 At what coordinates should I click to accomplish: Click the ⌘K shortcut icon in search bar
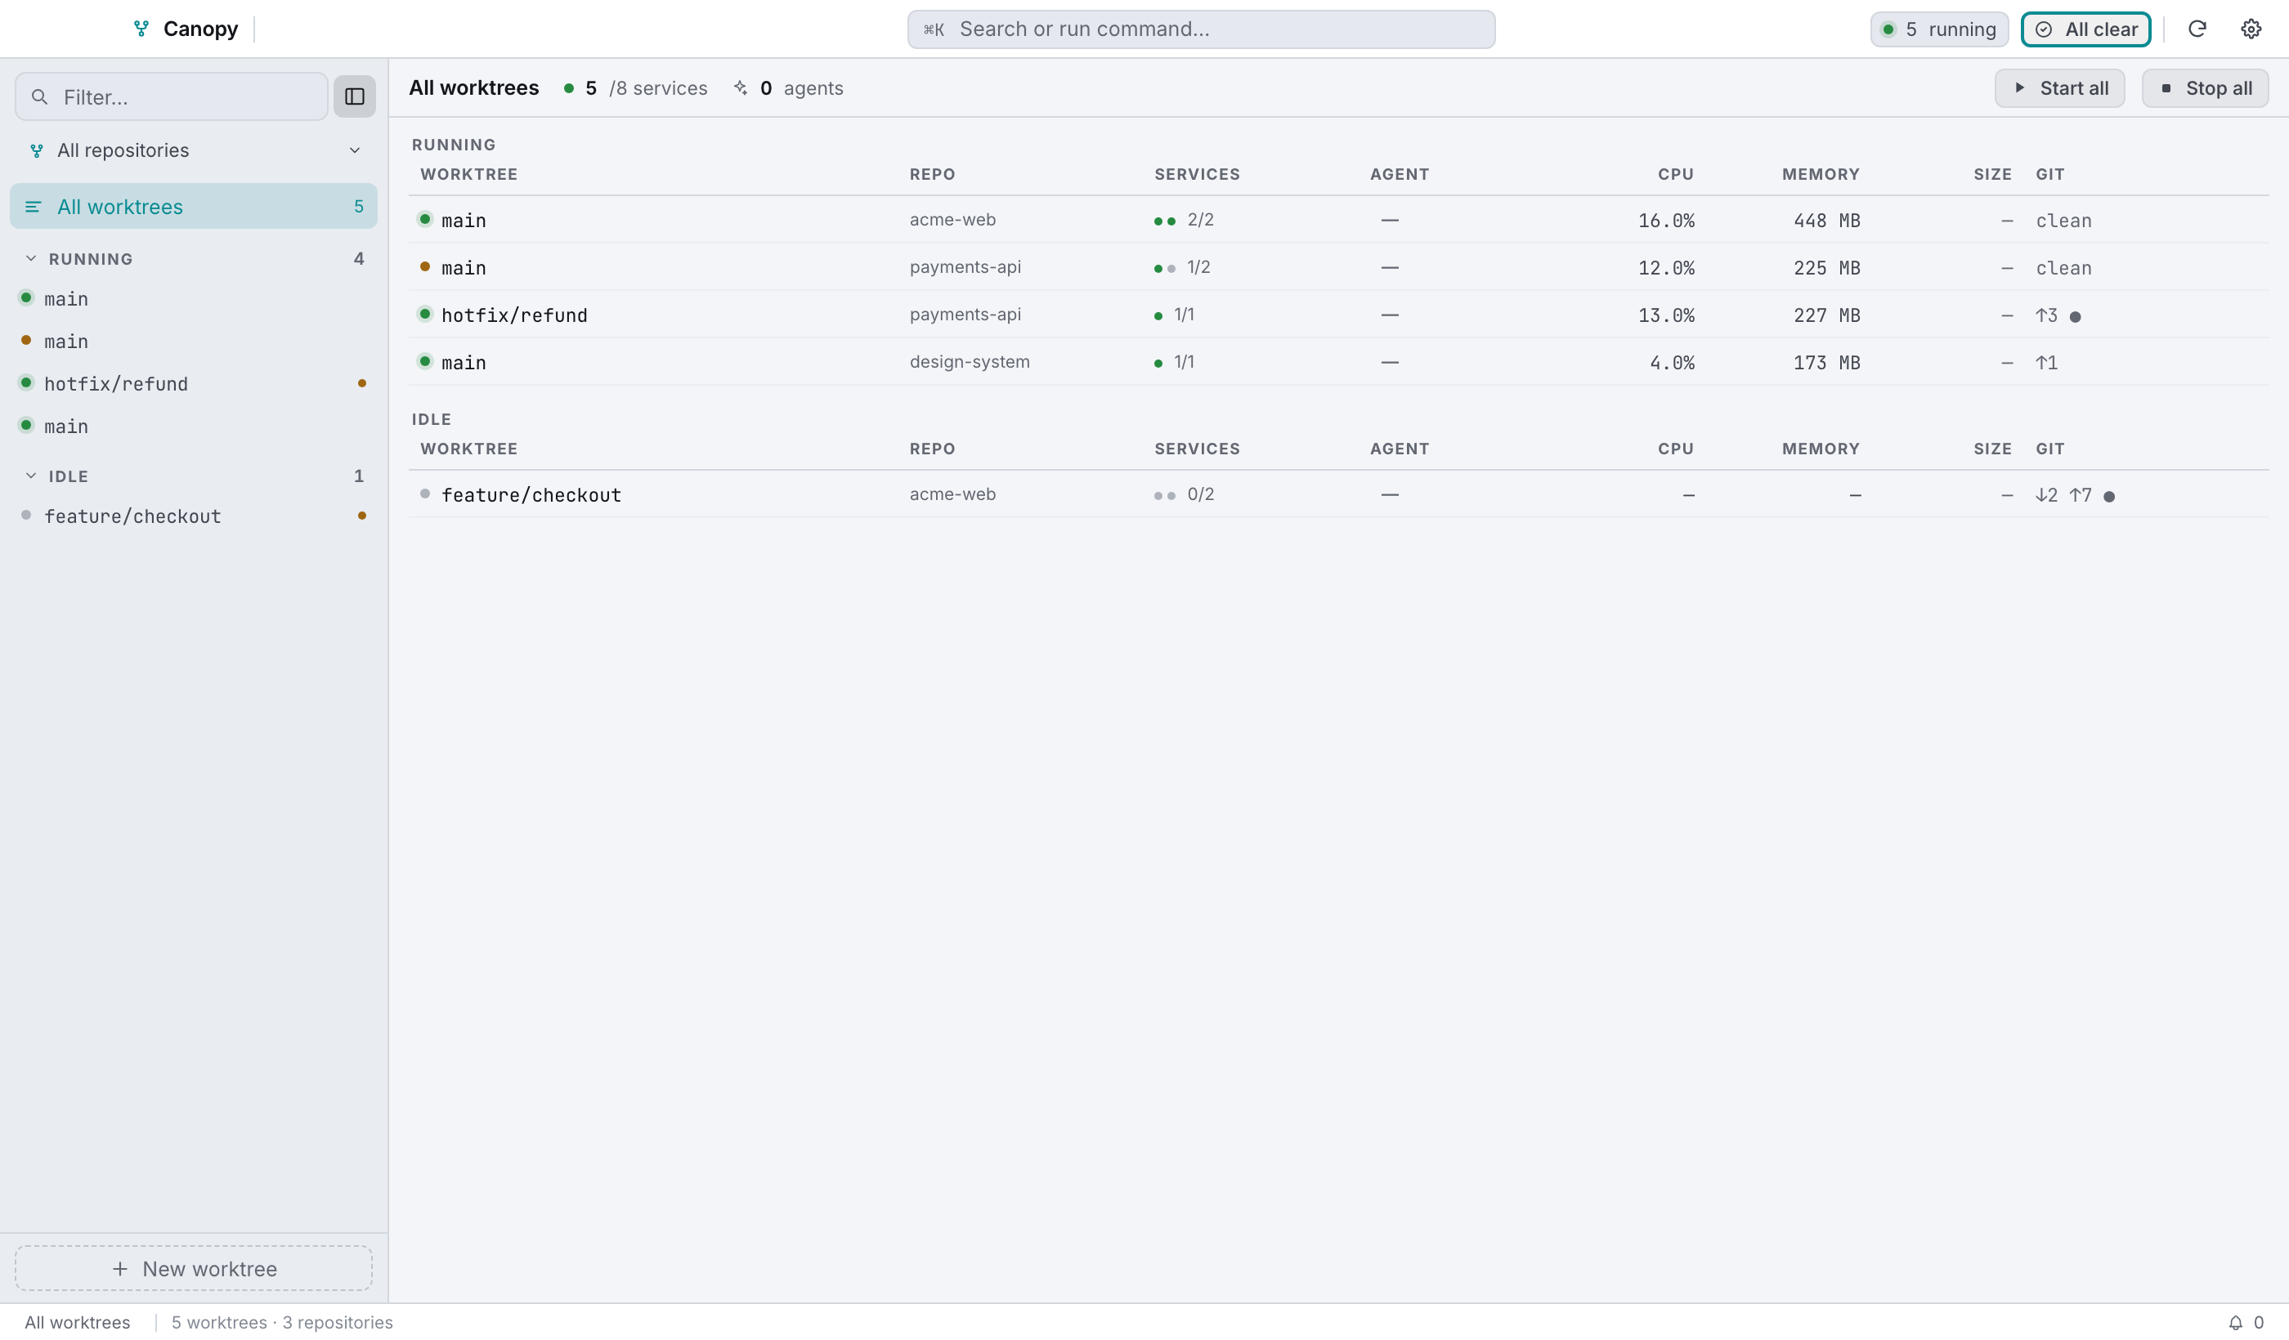tap(934, 29)
